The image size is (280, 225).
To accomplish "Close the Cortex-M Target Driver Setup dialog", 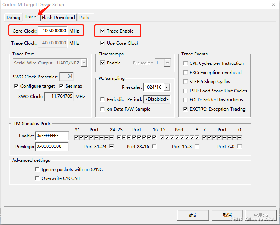I will pos(274,5).
